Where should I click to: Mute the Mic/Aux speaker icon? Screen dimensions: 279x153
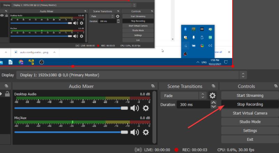pos(134,132)
